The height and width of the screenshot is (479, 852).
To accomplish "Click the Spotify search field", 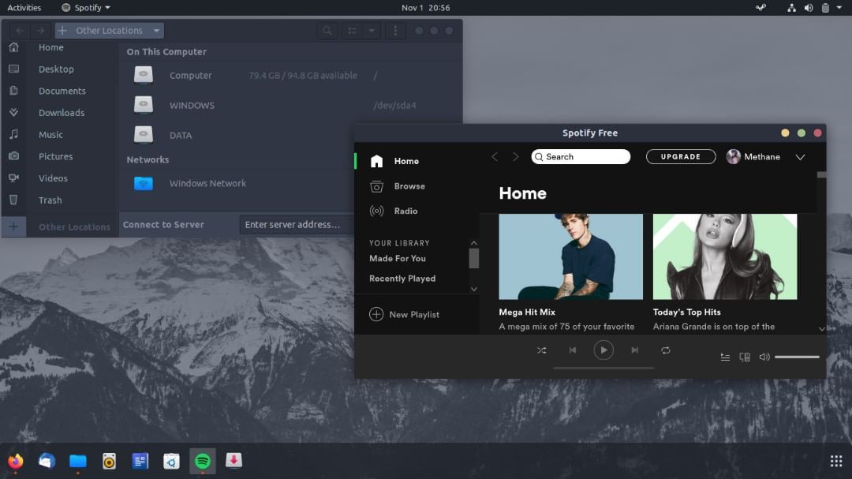I will click(x=584, y=157).
